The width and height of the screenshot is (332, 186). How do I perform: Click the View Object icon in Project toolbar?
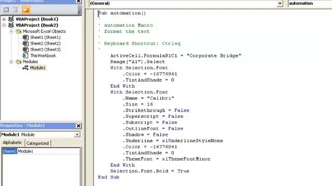[15, 10]
